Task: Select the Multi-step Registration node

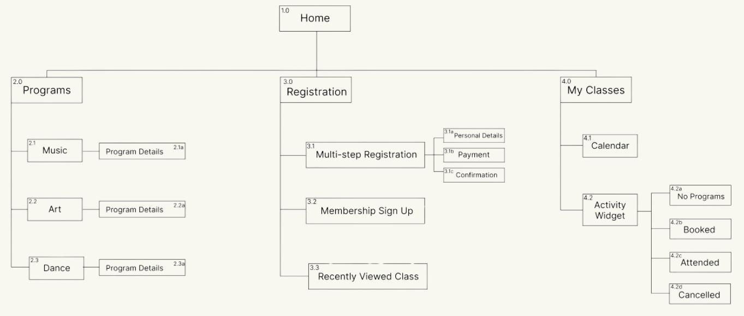Action: pos(365,155)
